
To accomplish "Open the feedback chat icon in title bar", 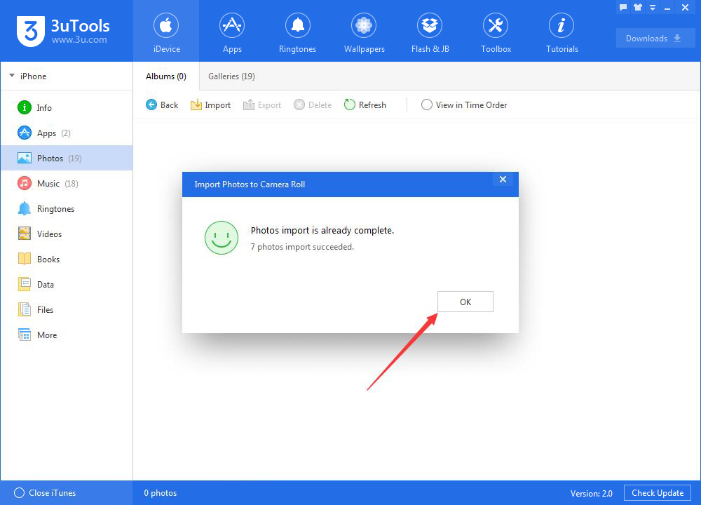I will (x=623, y=7).
